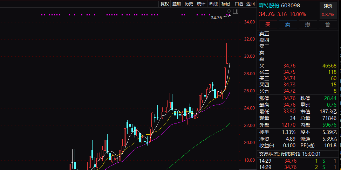Click the 警 alert button
This screenshot has width=341, height=170.
coord(328,24)
